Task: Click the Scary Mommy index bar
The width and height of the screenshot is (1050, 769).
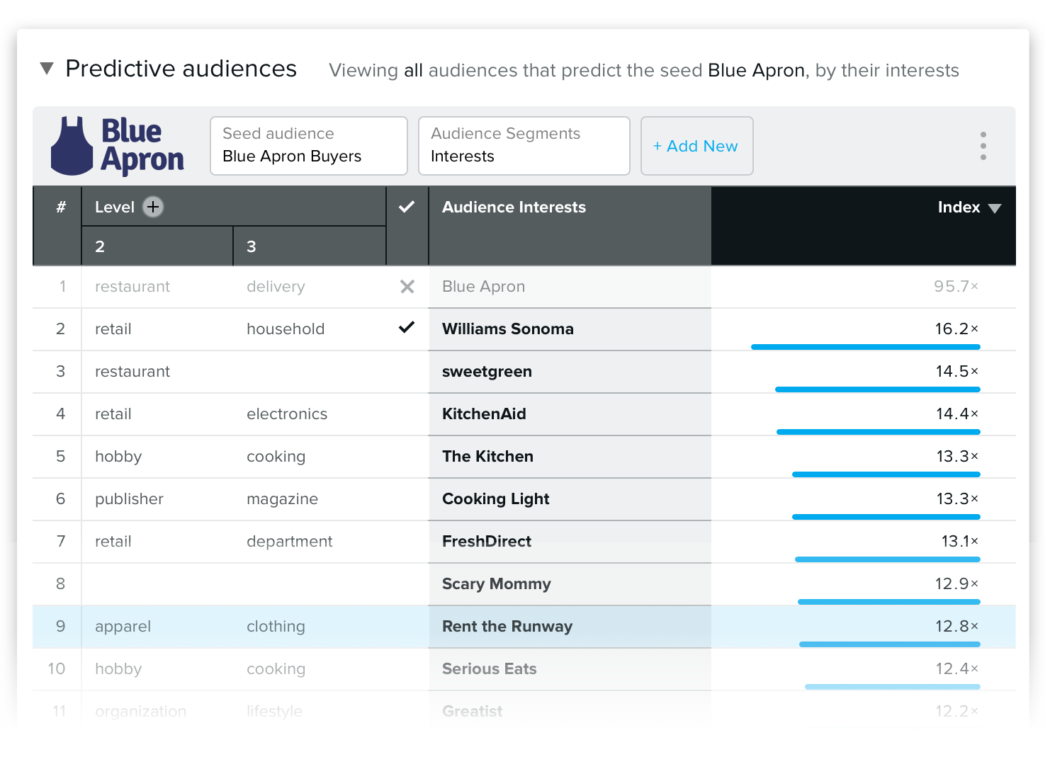Action: [888, 601]
